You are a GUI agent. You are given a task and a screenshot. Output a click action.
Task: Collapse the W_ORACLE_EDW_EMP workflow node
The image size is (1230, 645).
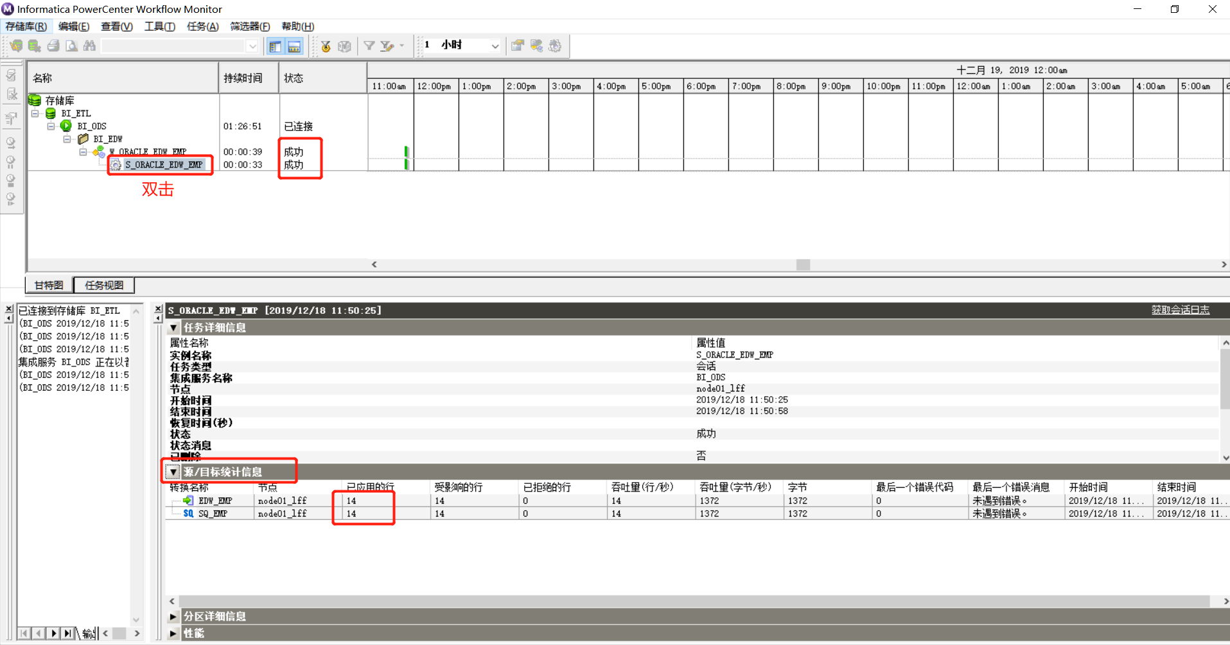(83, 152)
